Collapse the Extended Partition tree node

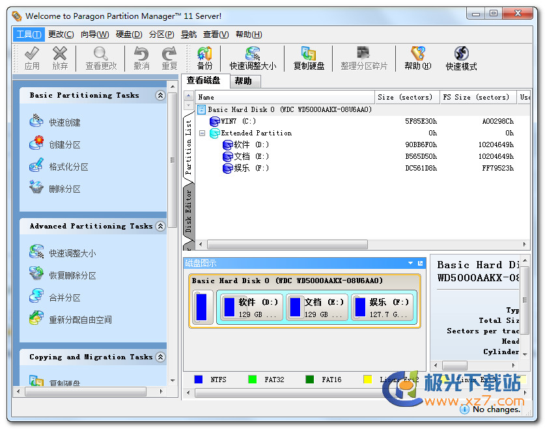click(202, 133)
